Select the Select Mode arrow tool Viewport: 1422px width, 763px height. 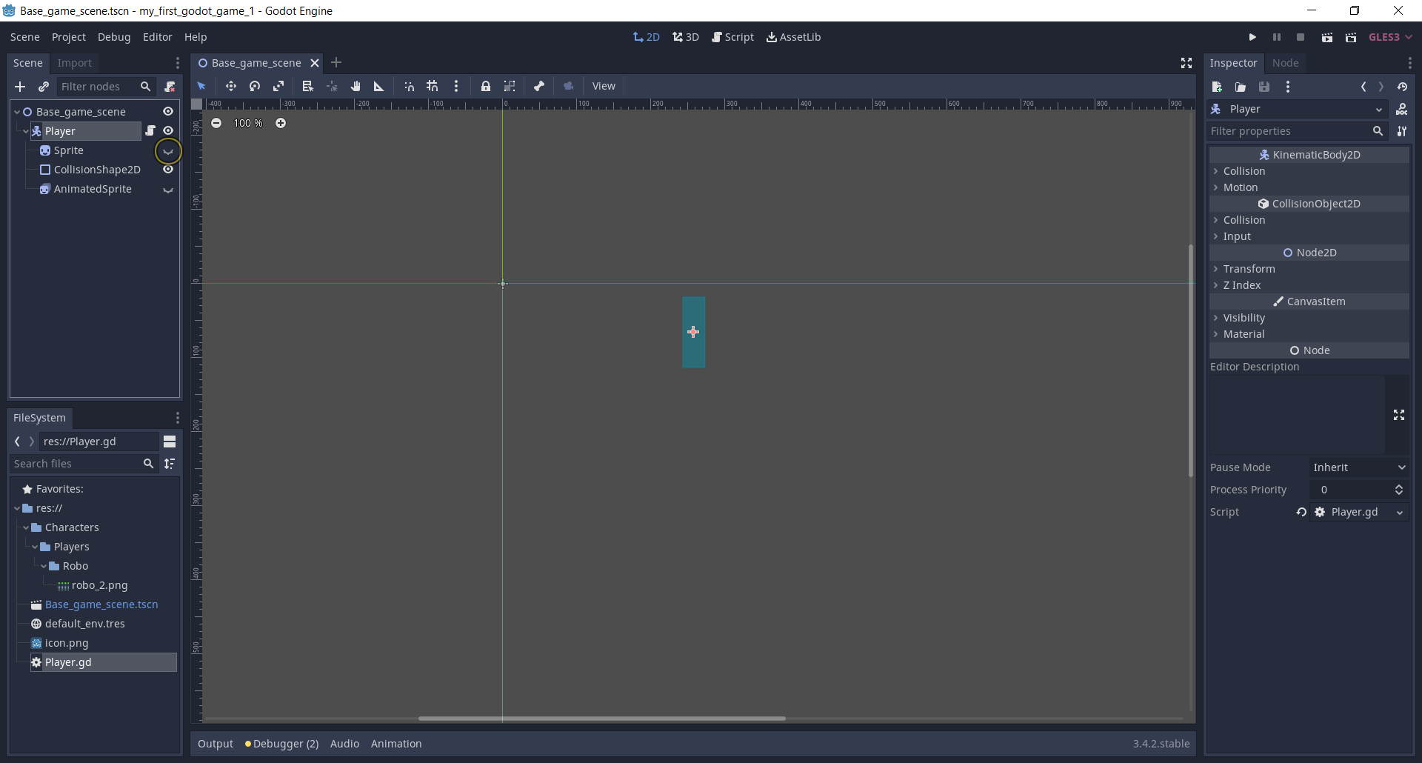(201, 86)
